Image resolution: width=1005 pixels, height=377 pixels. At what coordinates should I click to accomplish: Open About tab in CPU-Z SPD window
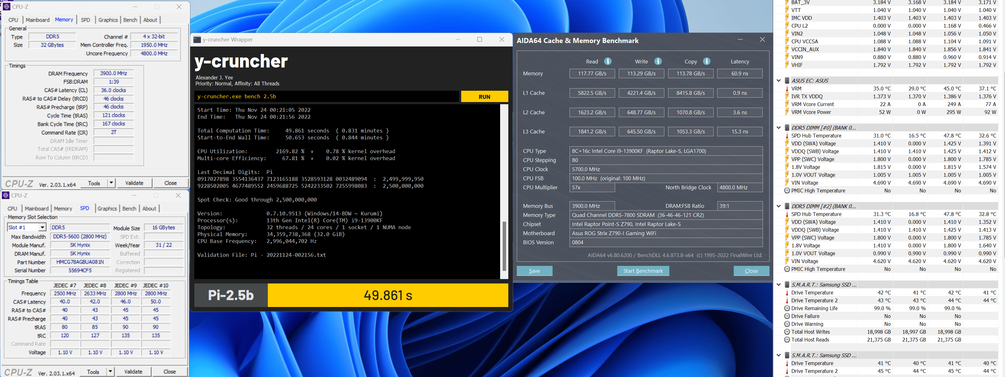[149, 208]
